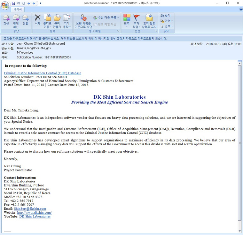Open DK Shin Laboratories YouTube link

point(35,216)
